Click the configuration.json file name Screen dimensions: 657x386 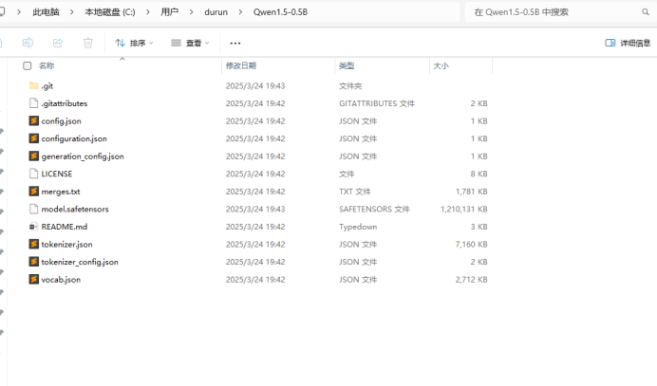coord(74,139)
